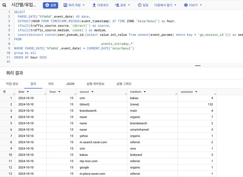Open medium column sort dropdown arrow
The height and width of the screenshot is (177, 243).
click(x=145, y=92)
